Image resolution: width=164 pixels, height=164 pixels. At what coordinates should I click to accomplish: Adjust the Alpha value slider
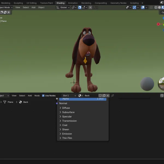pos(83,99)
